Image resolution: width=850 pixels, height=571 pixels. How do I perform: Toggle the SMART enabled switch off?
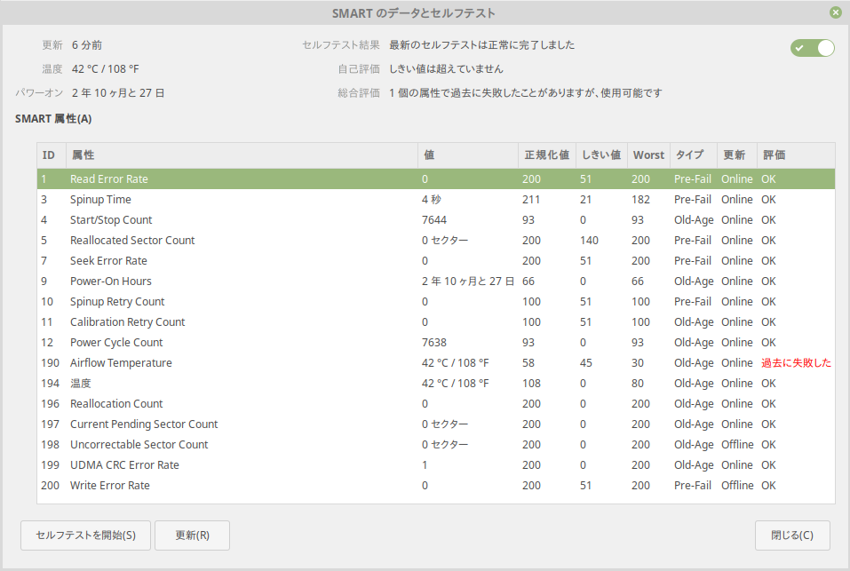812,48
